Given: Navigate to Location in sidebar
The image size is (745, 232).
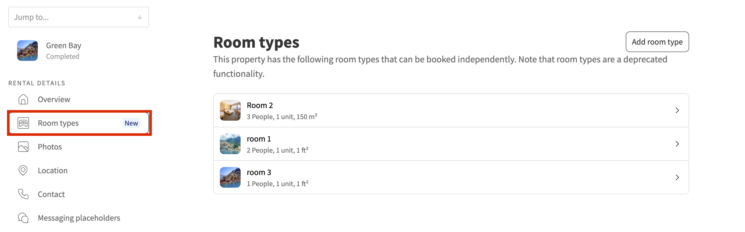Looking at the screenshot, I should 53,170.
